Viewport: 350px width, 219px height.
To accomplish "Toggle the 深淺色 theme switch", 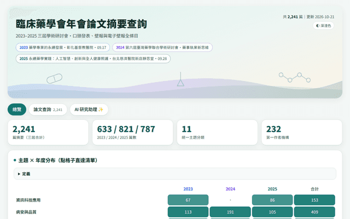I will [323, 26].
